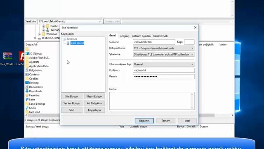Select the Public folder in local tree
Image resolution: width=264 pixels, height=149 pixels.
click(54, 26)
